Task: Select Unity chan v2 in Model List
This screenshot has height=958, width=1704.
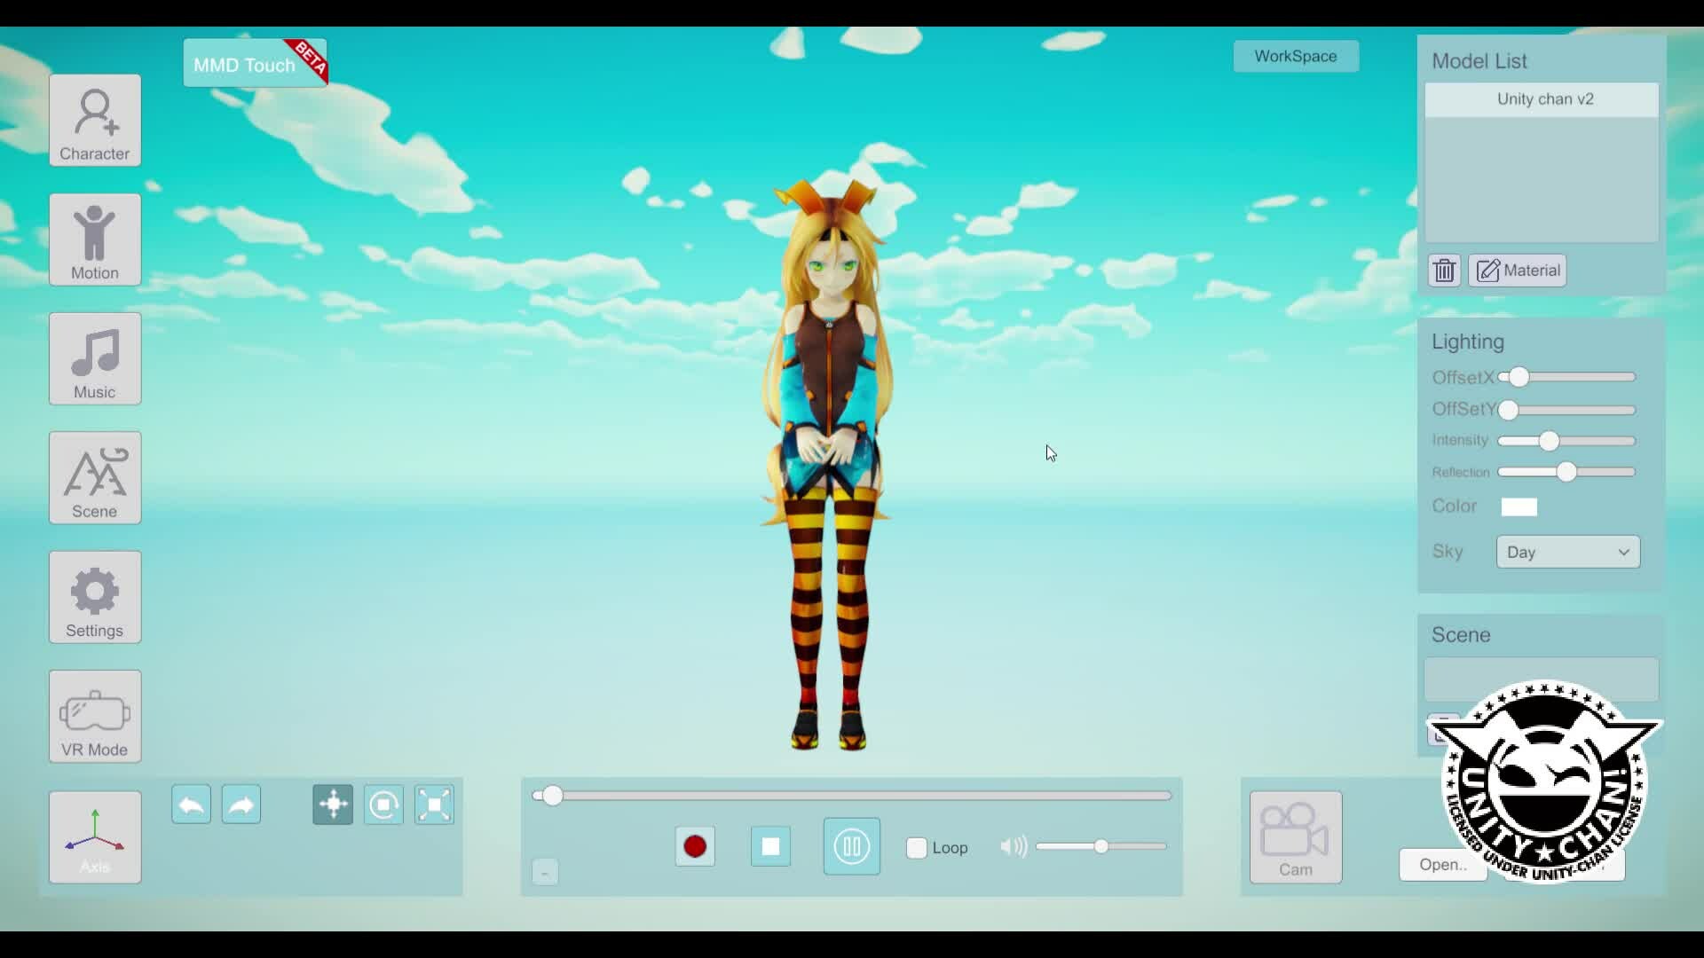Action: (x=1542, y=99)
